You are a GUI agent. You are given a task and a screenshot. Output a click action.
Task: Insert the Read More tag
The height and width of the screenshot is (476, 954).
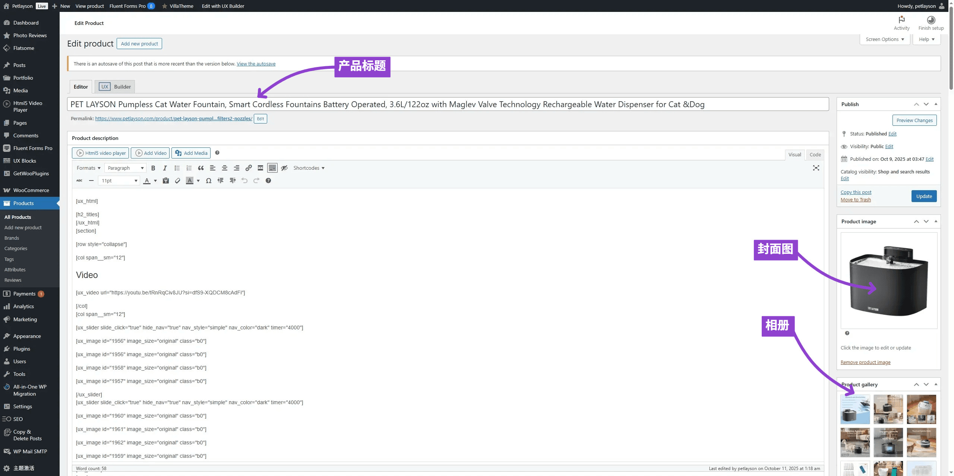pos(260,168)
